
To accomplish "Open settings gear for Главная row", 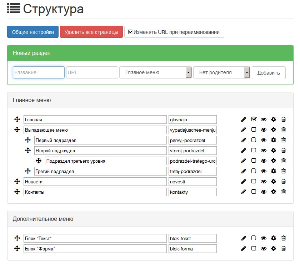I will 274,120.
